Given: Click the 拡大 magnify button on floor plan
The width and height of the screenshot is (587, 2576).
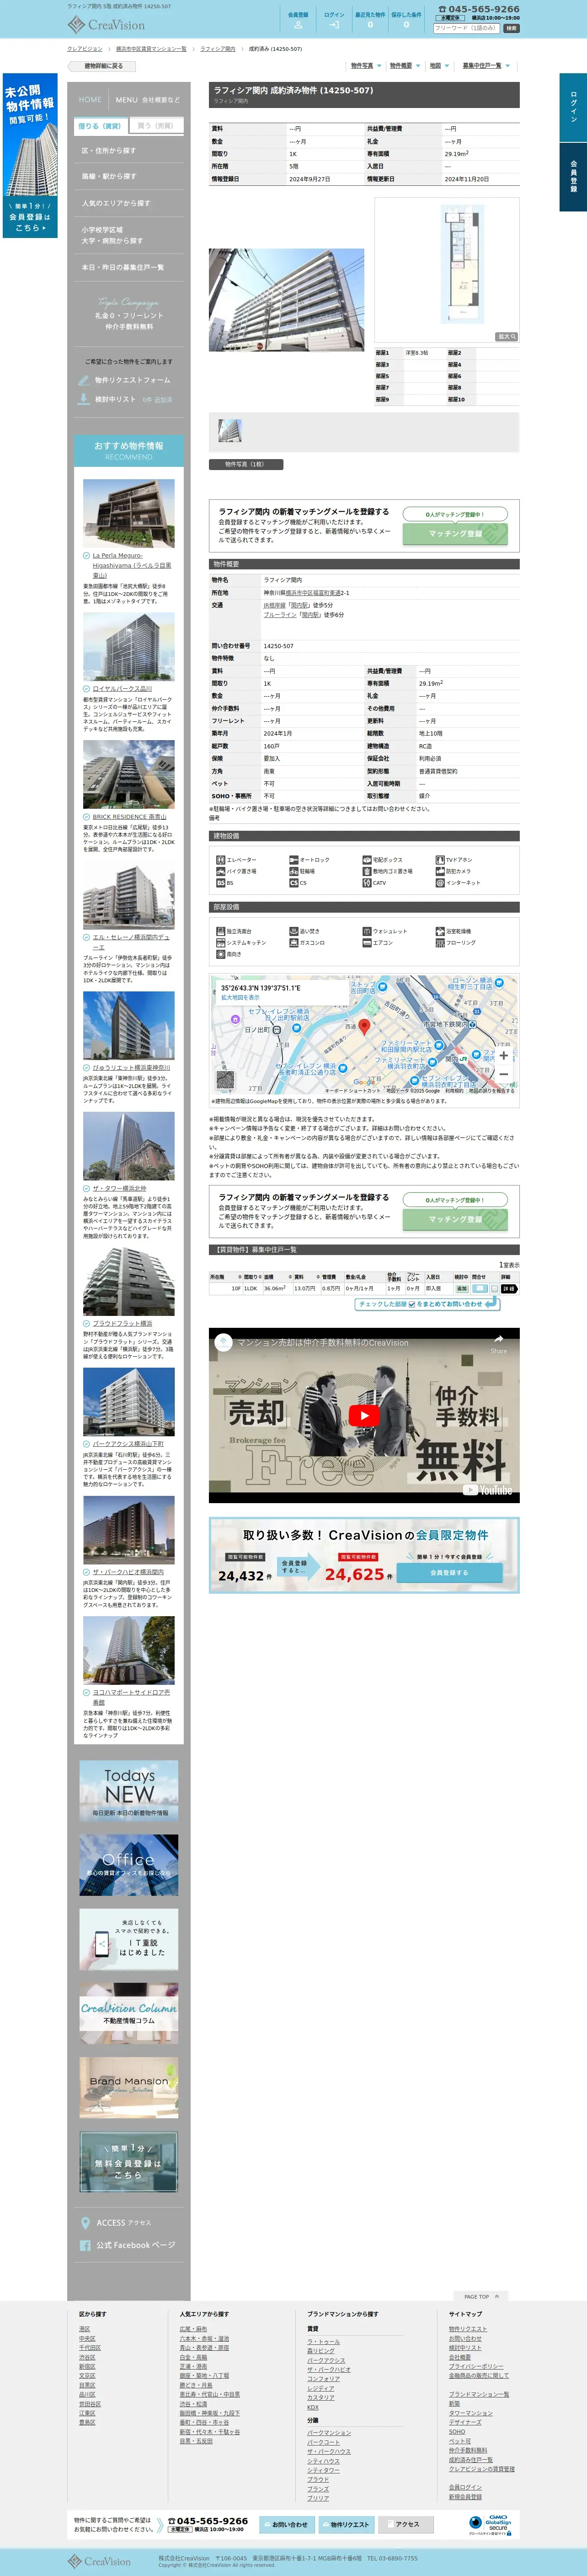Looking at the screenshot, I should [507, 336].
